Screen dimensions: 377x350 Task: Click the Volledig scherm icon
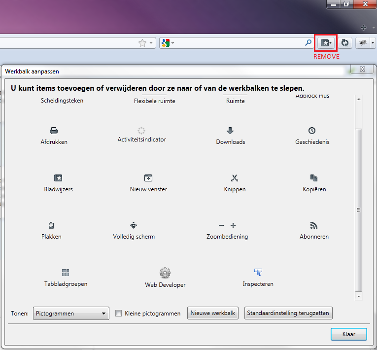pos(134,225)
